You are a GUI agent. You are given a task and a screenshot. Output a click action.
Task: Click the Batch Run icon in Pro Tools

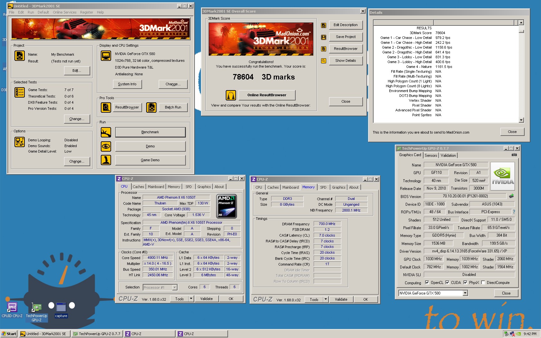click(151, 107)
